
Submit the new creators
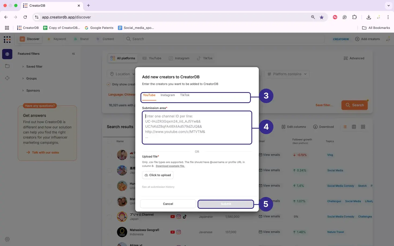point(226,204)
